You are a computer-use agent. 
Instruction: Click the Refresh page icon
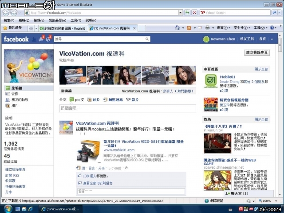click(x=187, y=12)
